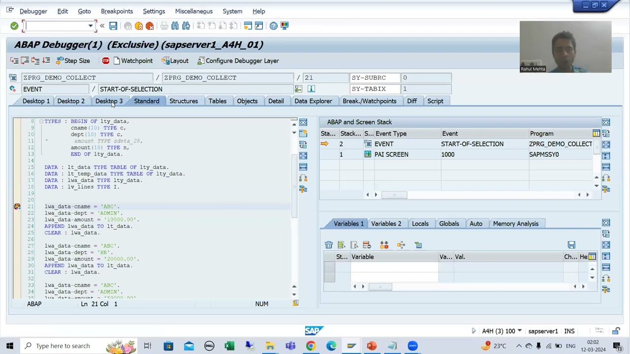Open the Miscellaneous menu
This screenshot has height=354, width=630.
194,11
